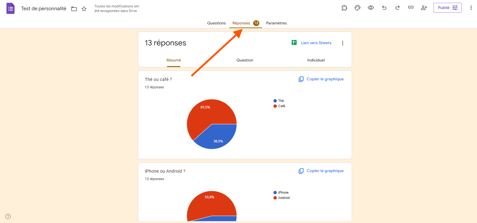Switch to the Questions tab
Screen dimensions: 477x223
tap(216, 23)
